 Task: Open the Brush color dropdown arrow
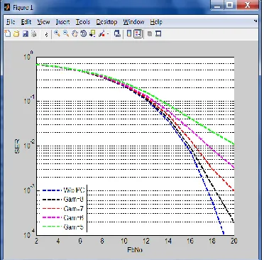(108, 34)
